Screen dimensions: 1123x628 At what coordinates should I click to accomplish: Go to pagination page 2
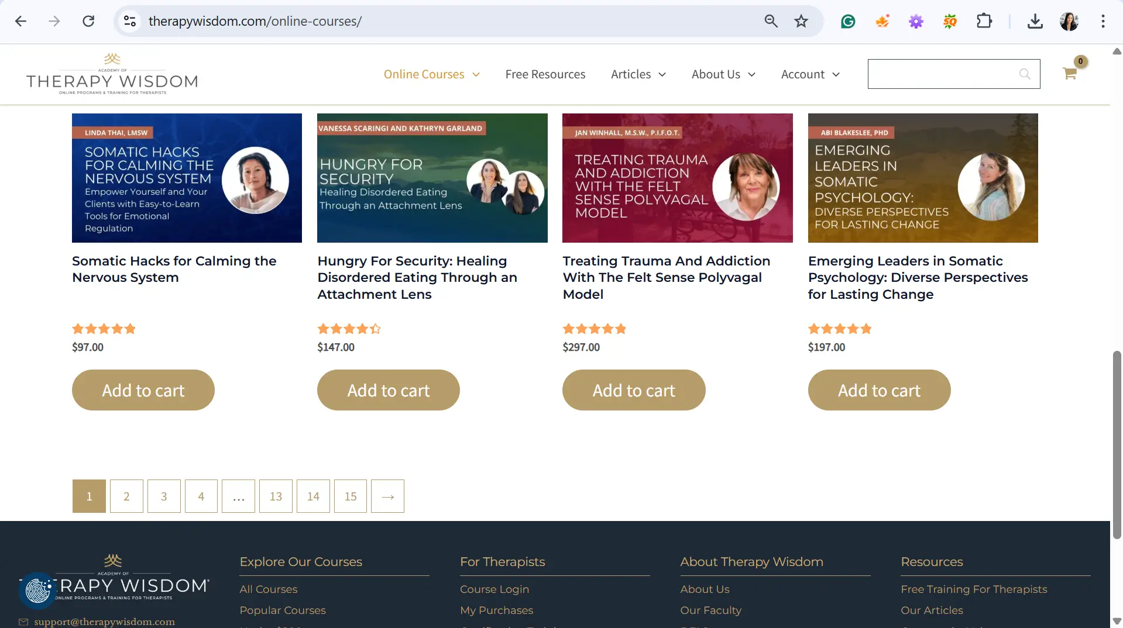coord(126,496)
